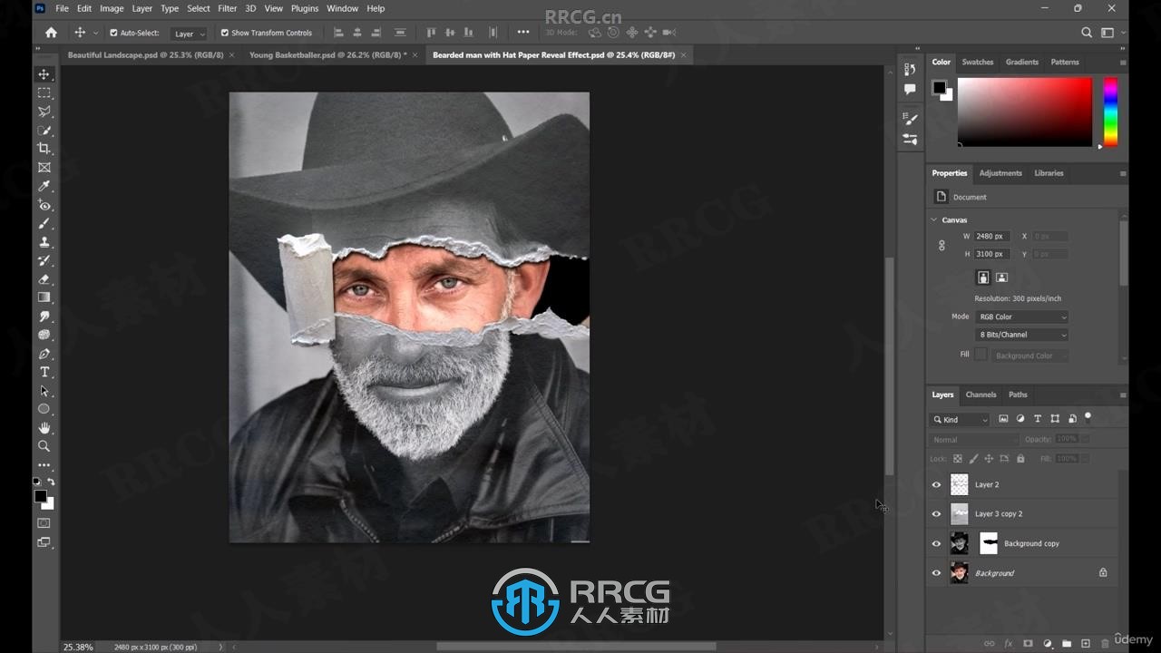Switch canvas to landscape orientation button
Viewport: 1161px width, 653px height.
pyautogui.click(x=1001, y=278)
